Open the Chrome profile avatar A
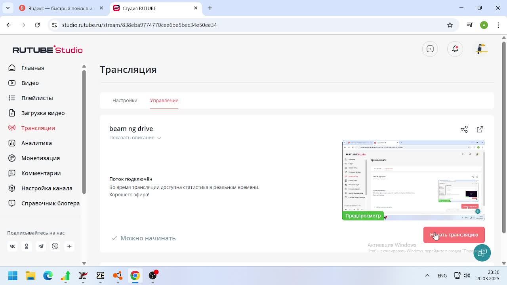507x285 pixels. (484, 25)
